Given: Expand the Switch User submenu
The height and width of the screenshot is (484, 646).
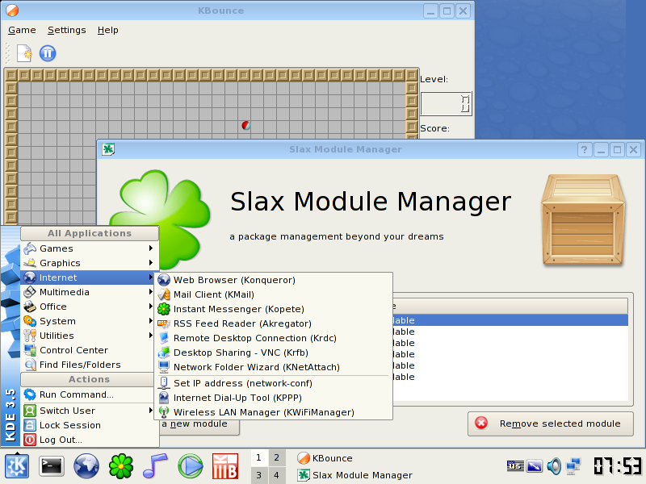Looking at the screenshot, I should pos(89,411).
